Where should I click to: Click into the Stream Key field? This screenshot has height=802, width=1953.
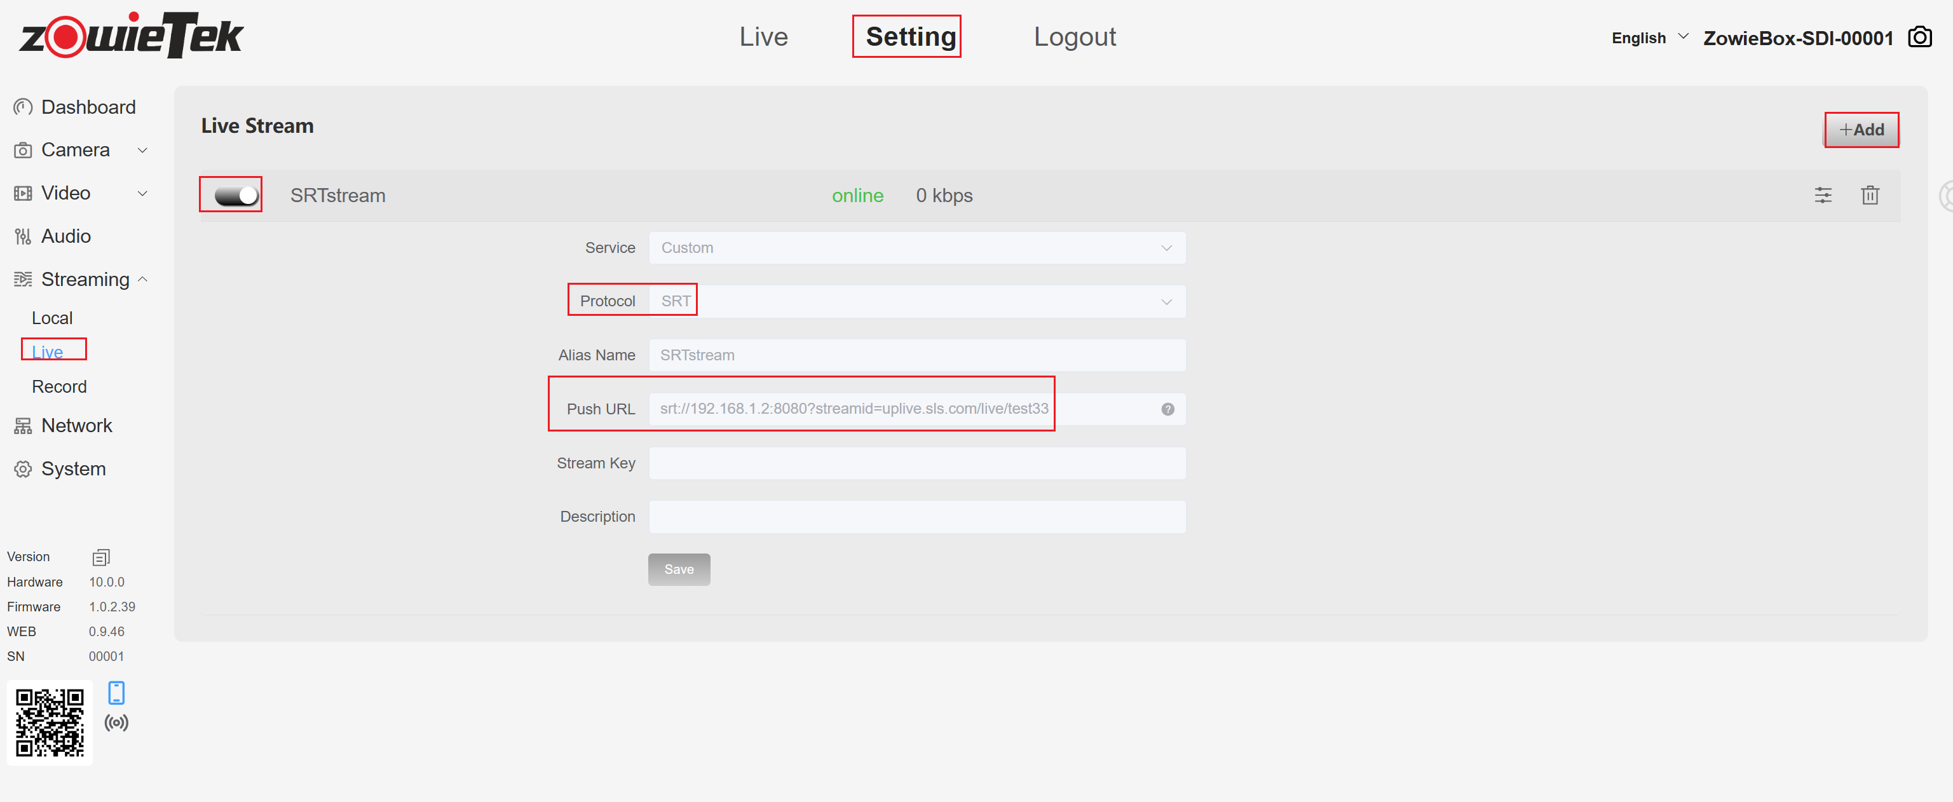[x=916, y=463]
